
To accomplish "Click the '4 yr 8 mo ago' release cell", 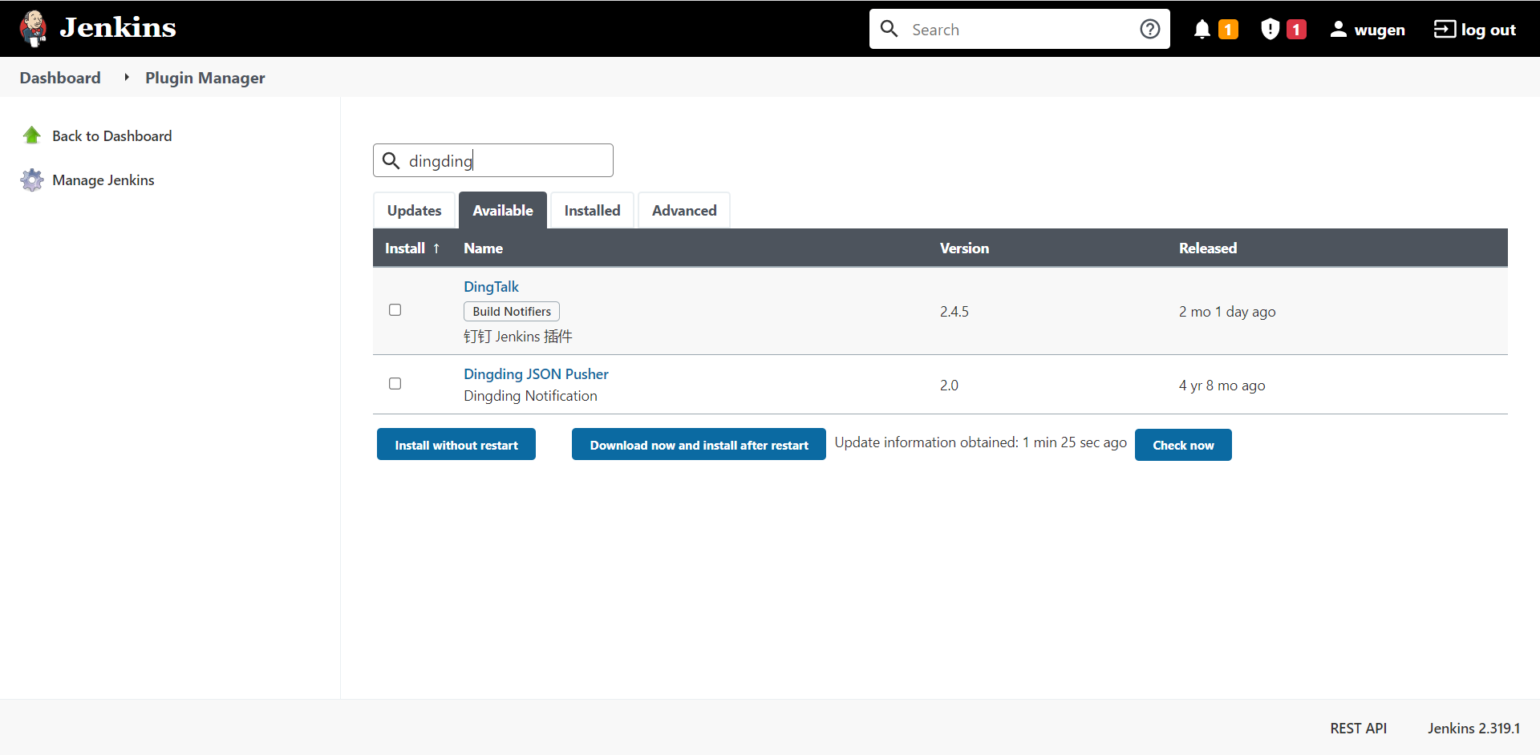I will point(1222,385).
